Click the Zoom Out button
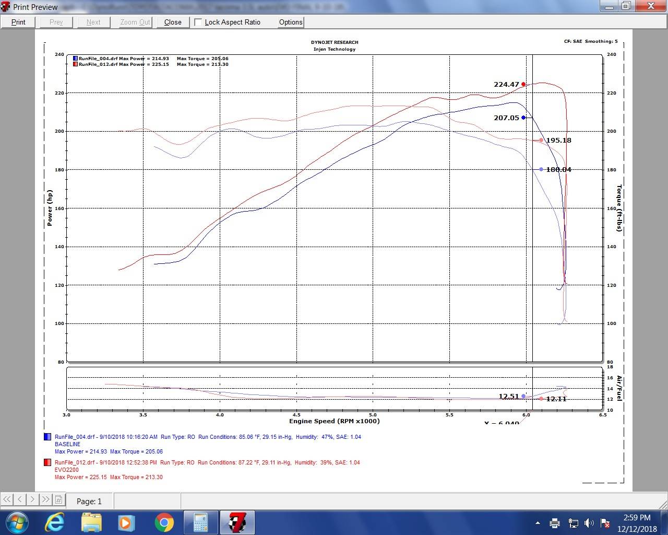 point(135,22)
